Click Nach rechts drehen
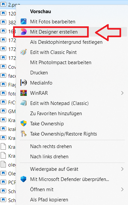 coord(51,146)
